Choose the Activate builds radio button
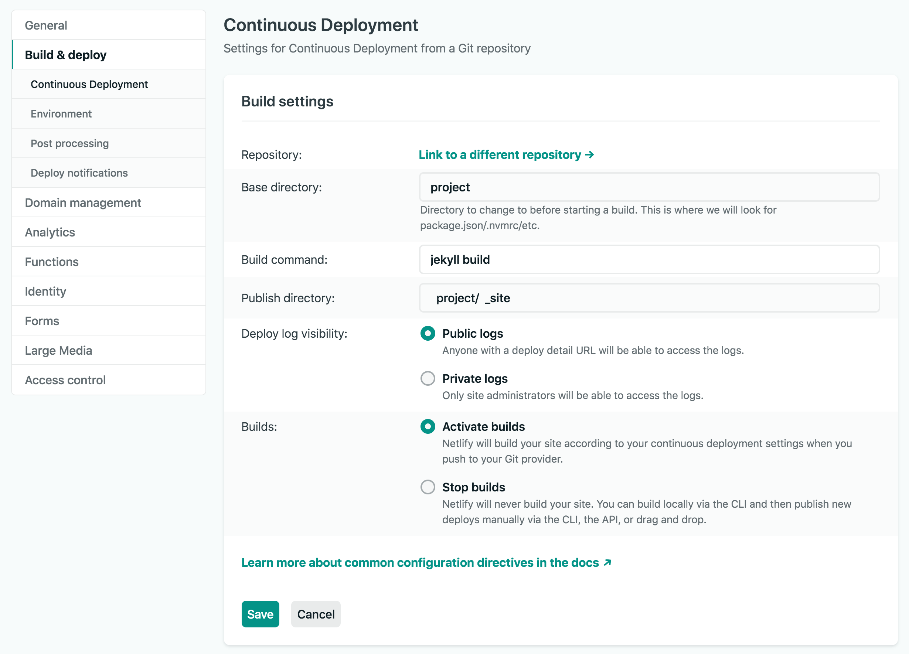This screenshot has width=909, height=654. pyautogui.click(x=428, y=426)
